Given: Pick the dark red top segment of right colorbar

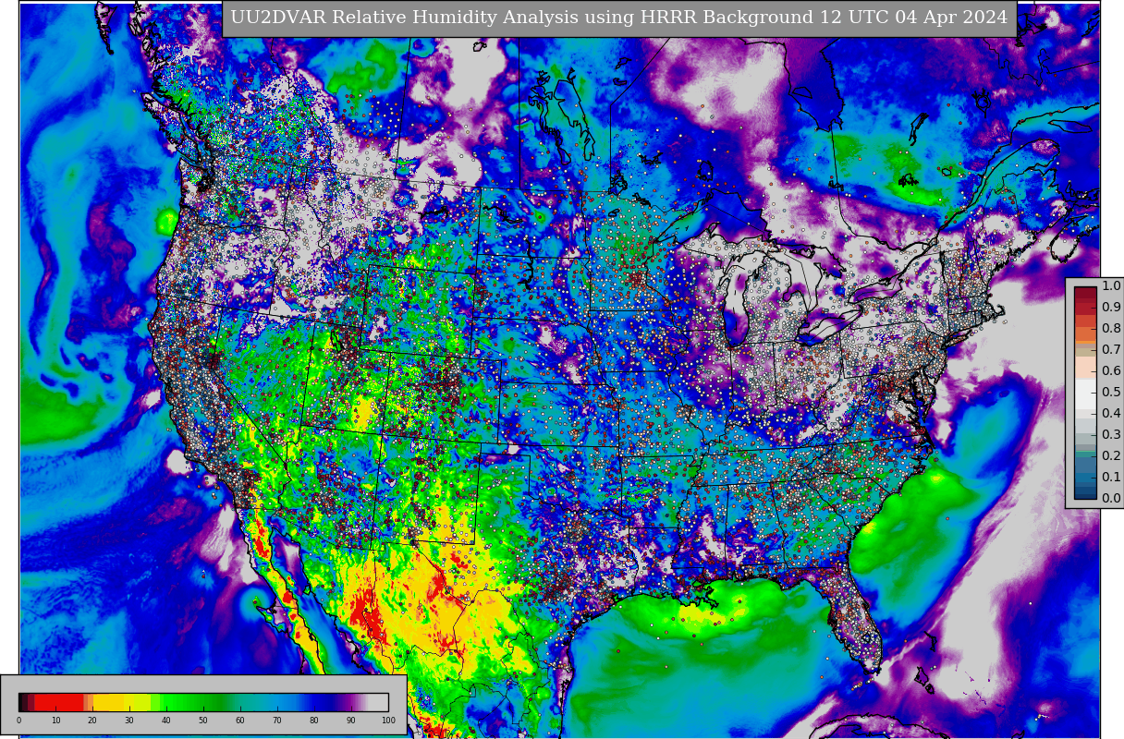Looking at the screenshot, I should 1085,294.
